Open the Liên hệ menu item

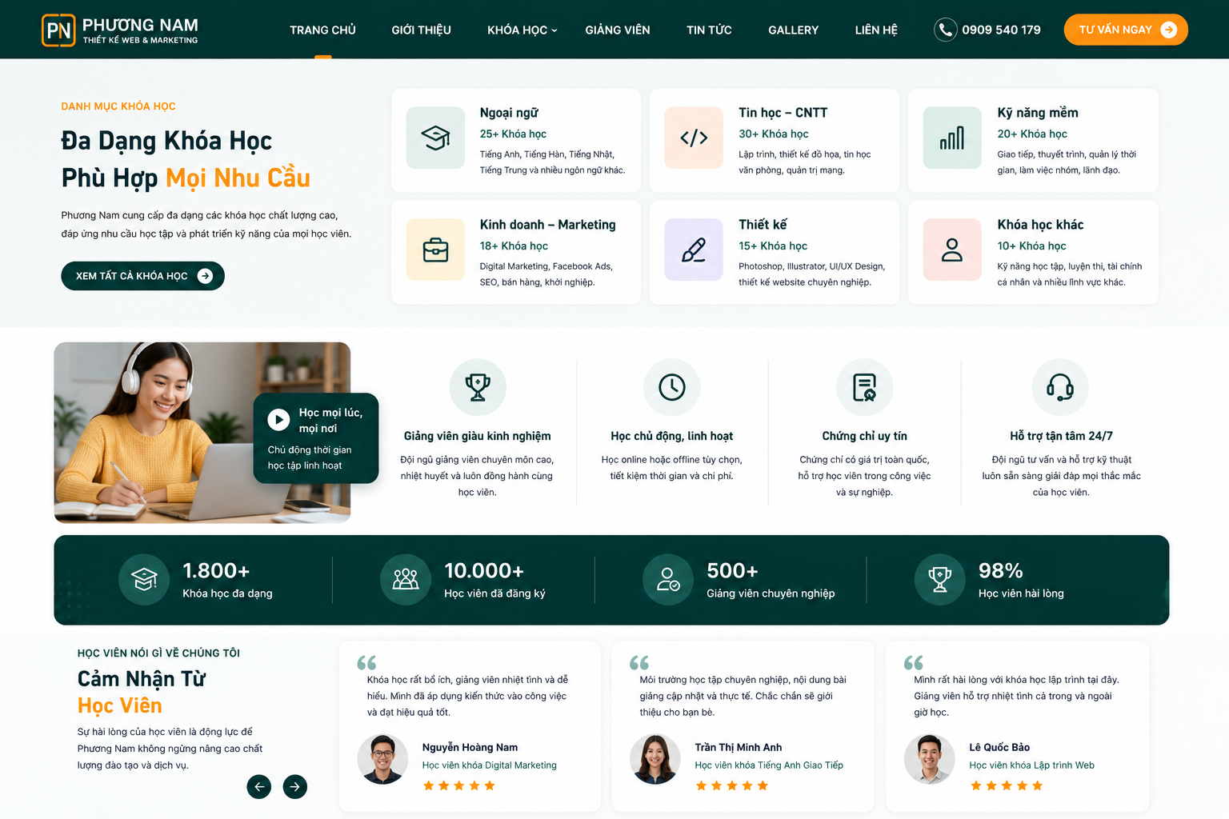(876, 30)
